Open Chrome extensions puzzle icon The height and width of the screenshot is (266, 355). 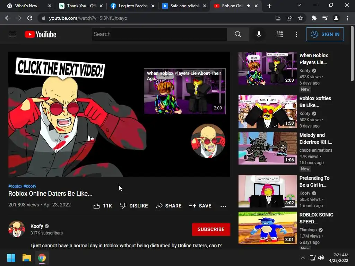tap(314, 18)
